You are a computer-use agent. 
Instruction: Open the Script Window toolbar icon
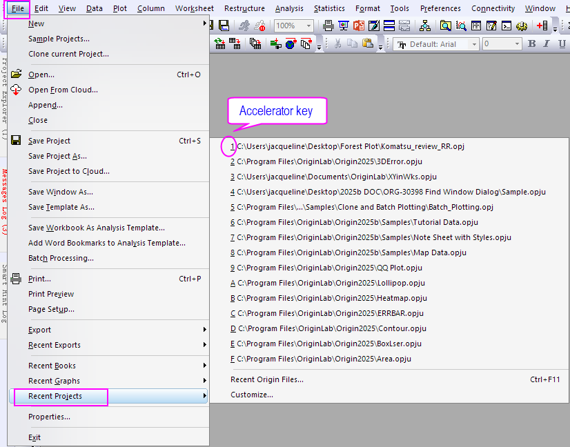coord(507,26)
